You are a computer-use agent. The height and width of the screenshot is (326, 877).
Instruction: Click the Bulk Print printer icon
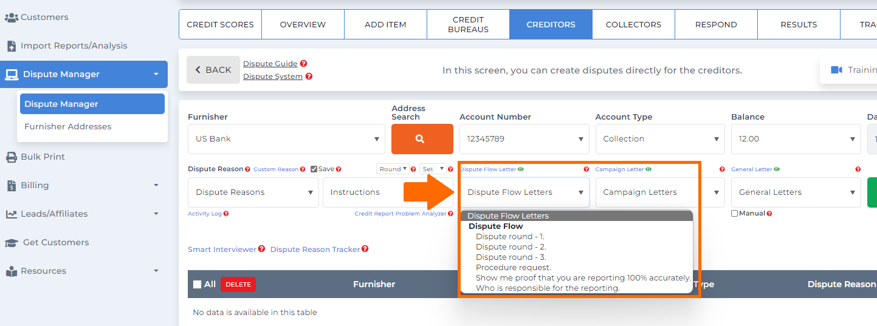pyautogui.click(x=11, y=157)
